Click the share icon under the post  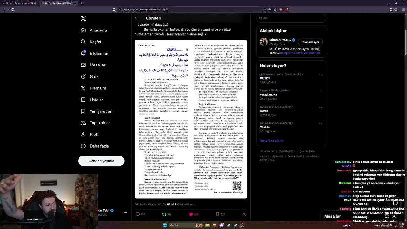click(244, 214)
